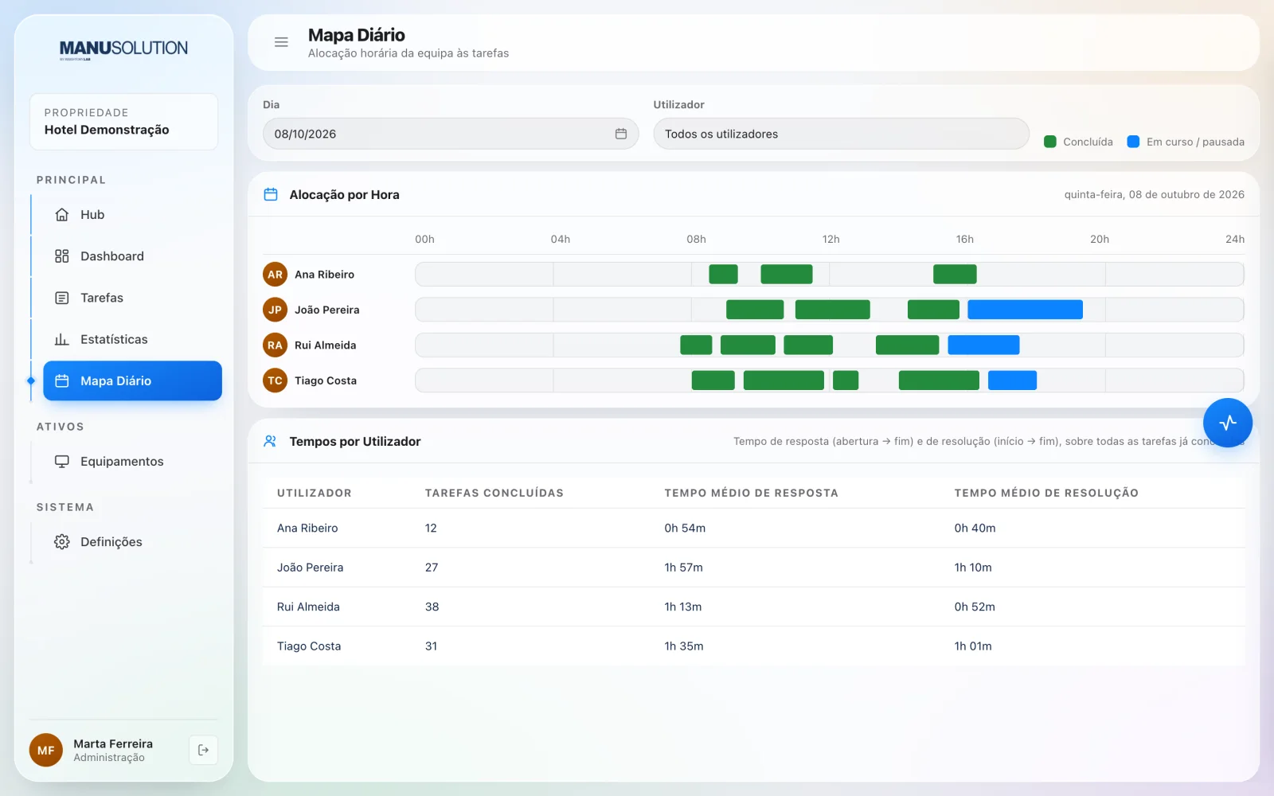Select Ana Ribeiro's green task bar after 16h

point(955,275)
